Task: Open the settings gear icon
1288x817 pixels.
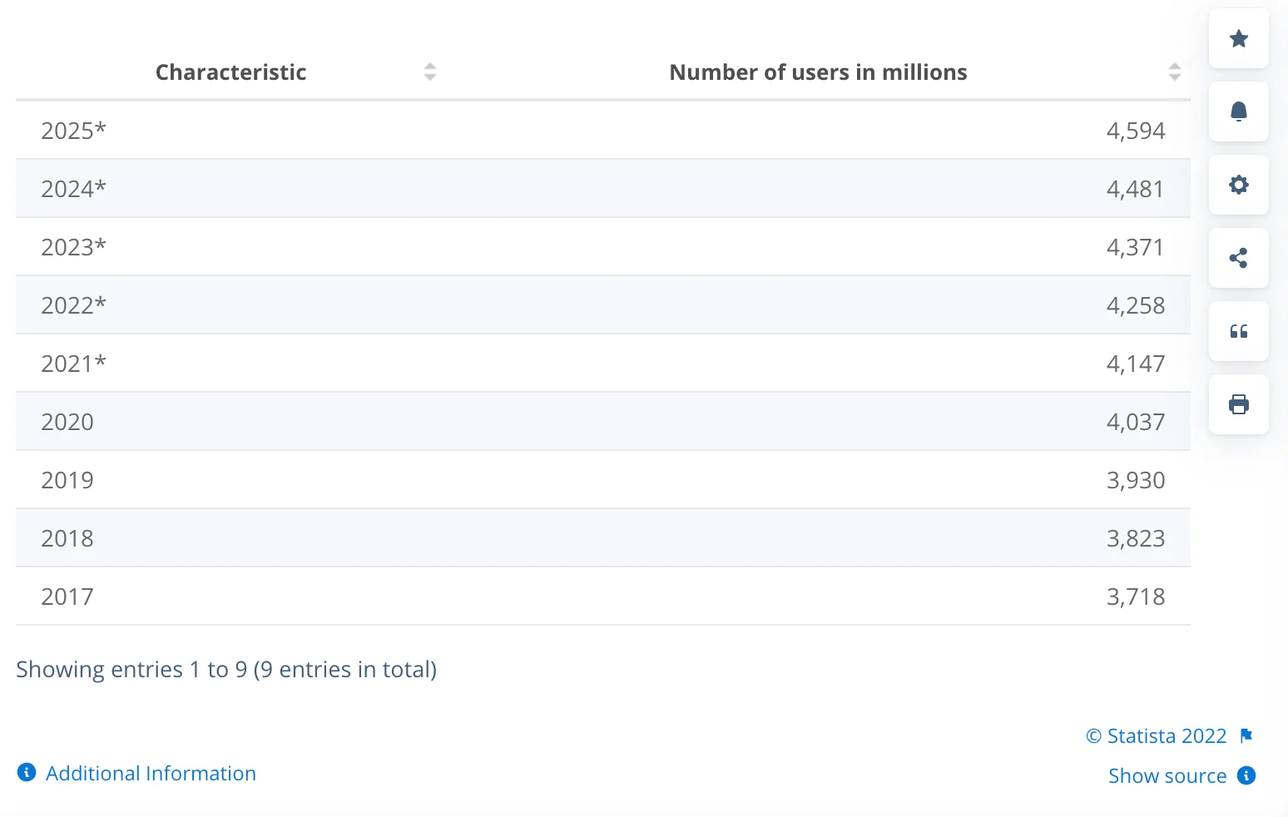Action: tap(1239, 185)
